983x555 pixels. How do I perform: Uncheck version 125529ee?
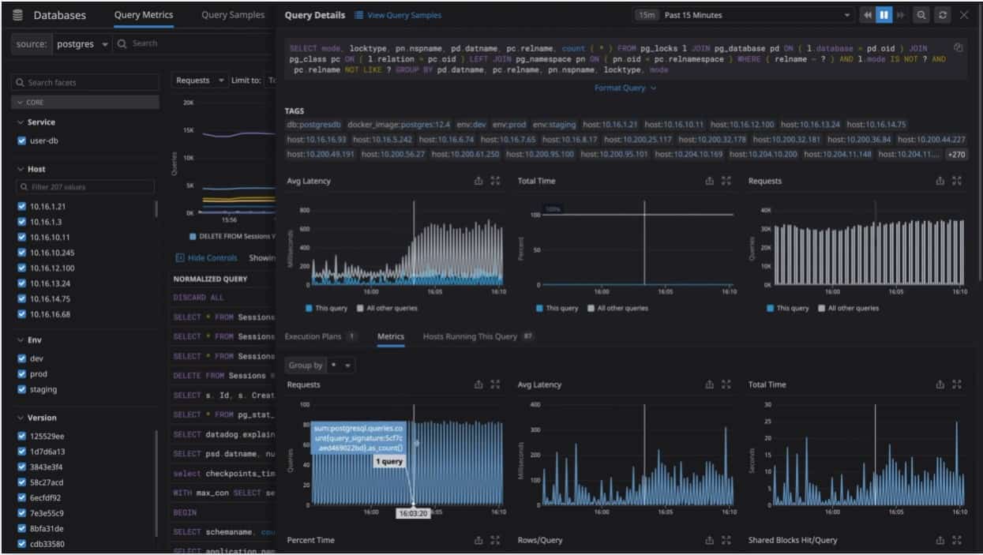pyautogui.click(x=22, y=436)
